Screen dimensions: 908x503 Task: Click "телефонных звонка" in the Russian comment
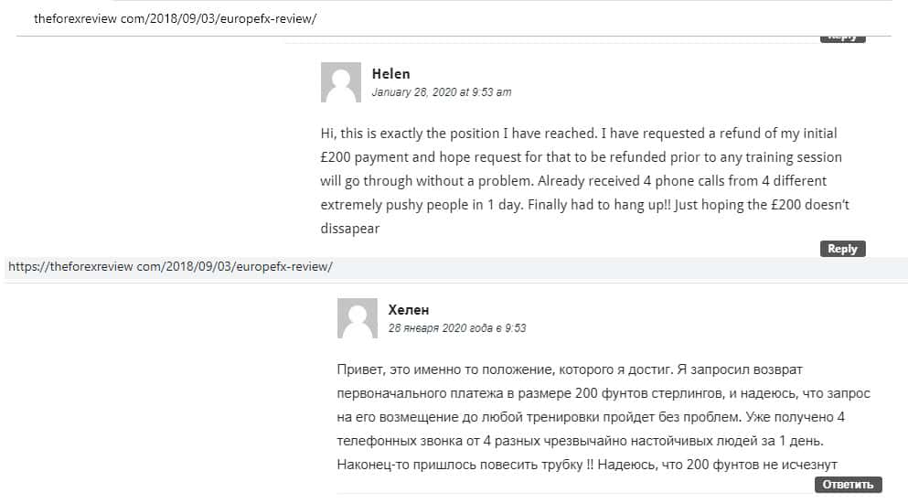391,440
